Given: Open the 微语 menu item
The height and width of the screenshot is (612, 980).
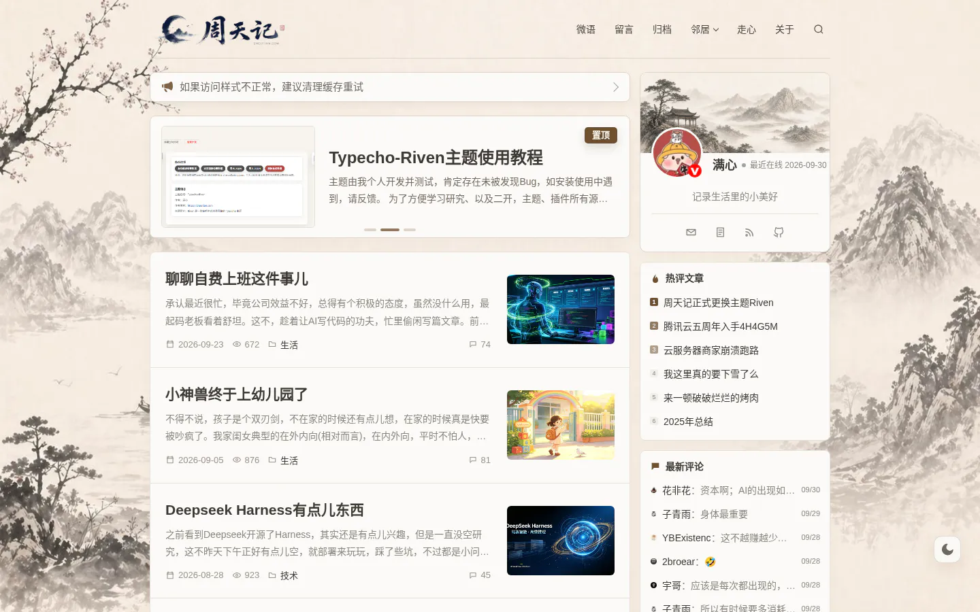Looking at the screenshot, I should (x=586, y=29).
